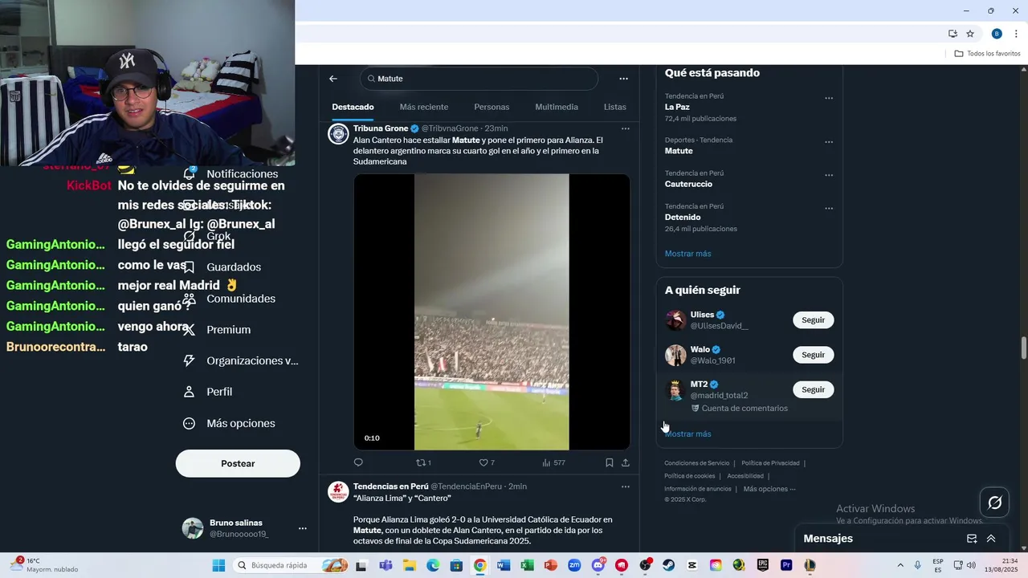Repost the Tribuna Grone tweet
The image size is (1028, 578).
point(423,462)
